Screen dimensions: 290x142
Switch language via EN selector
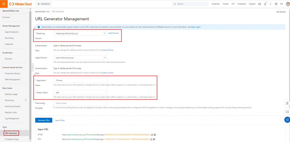tap(282, 4)
